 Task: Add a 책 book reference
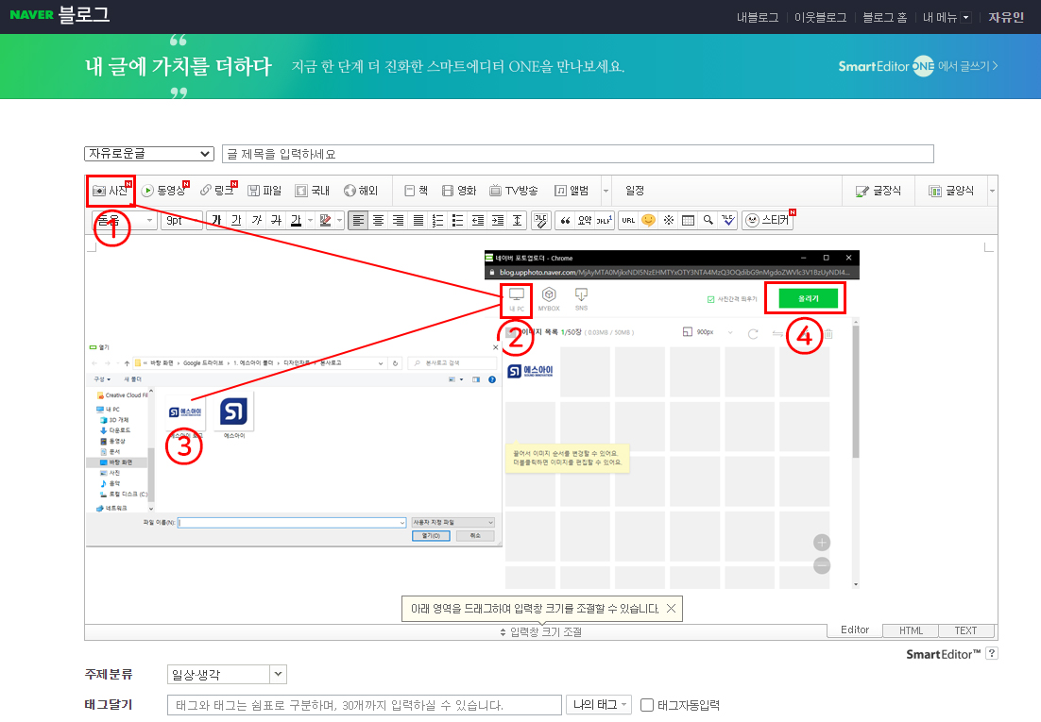coord(417,191)
